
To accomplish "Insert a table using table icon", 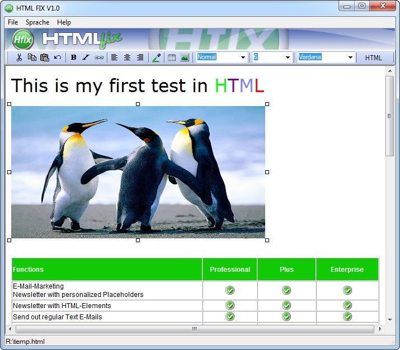I will [x=172, y=57].
